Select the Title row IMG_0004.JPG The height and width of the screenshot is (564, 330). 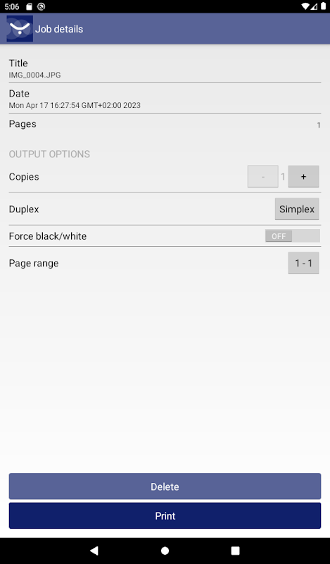point(165,68)
